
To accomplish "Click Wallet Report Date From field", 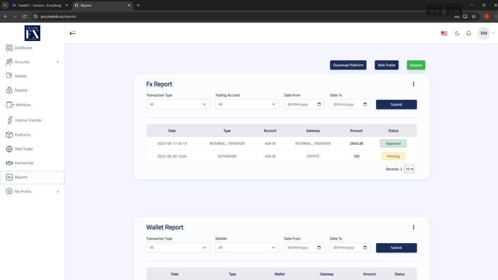I will point(304,248).
